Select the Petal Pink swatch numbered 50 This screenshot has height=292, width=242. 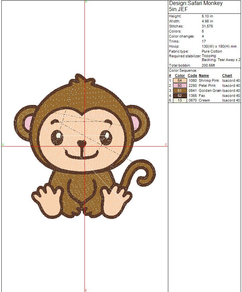tap(180, 85)
